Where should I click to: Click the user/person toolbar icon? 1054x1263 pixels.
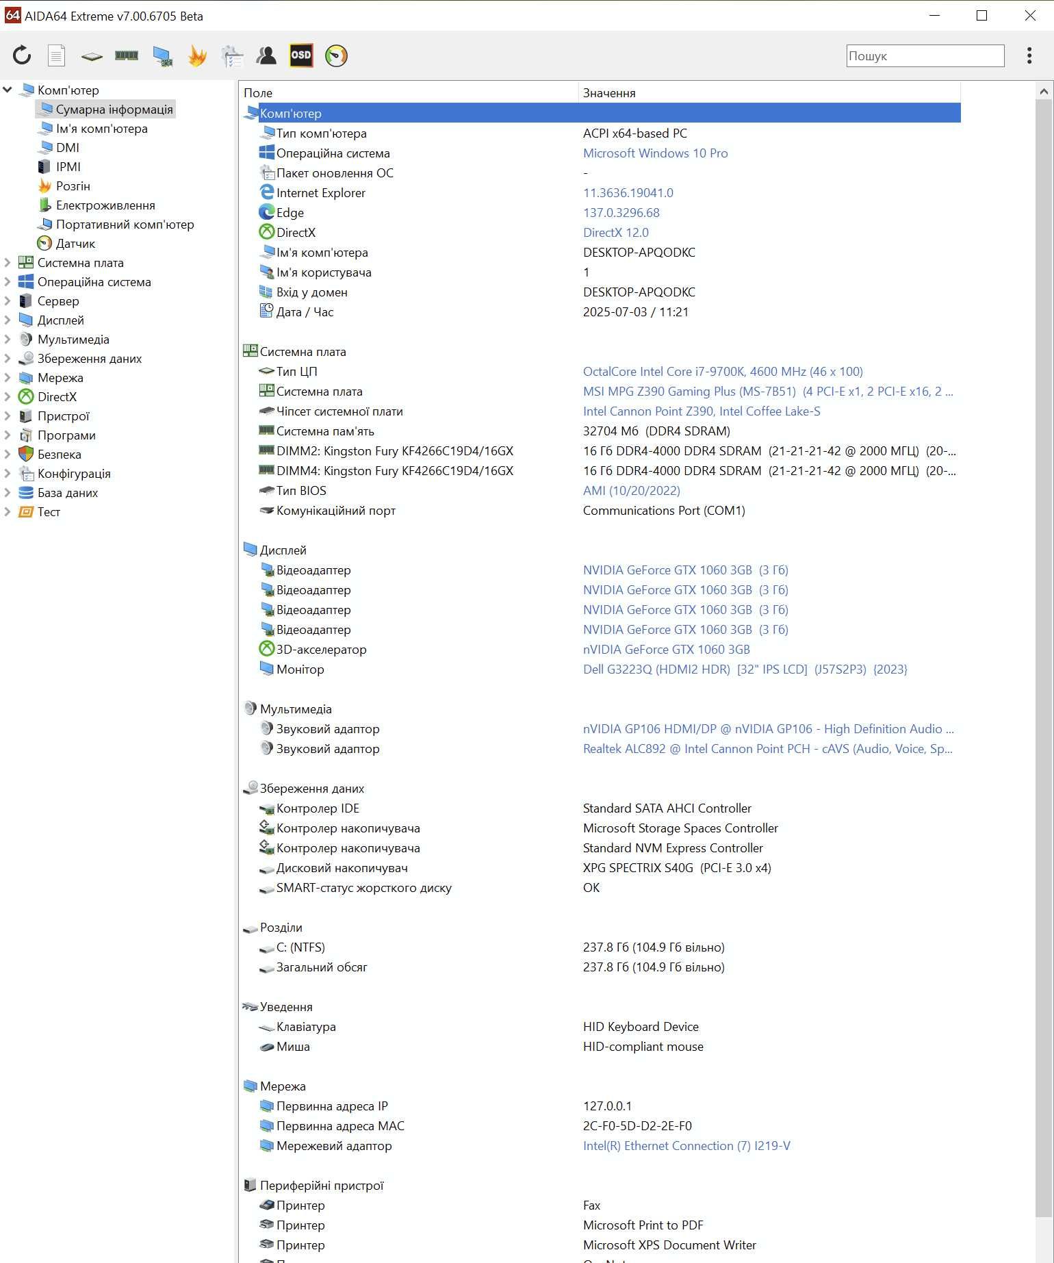pos(266,55)
